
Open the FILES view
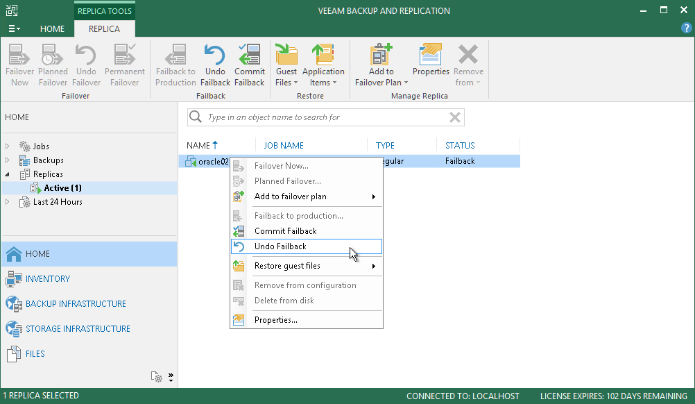[89, 354]
